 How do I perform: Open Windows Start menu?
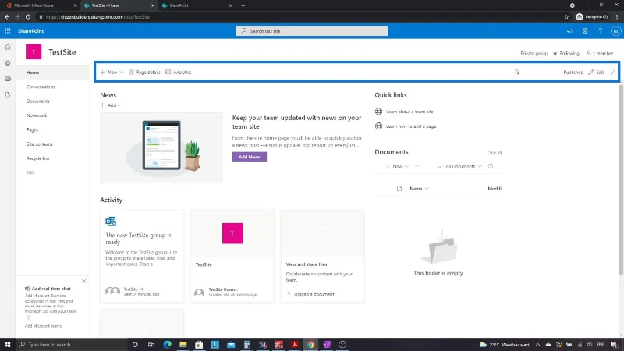pyautogui.click(x=8, y=345)
